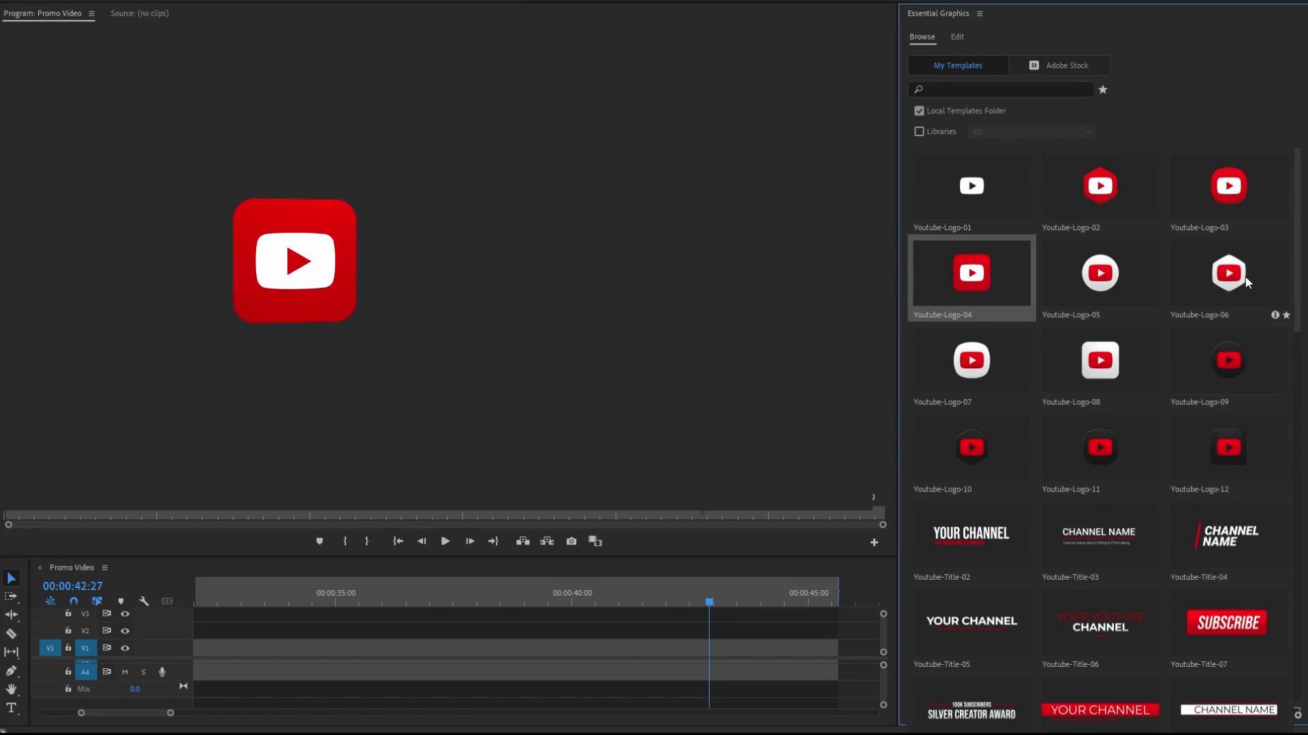This screenshot has width=1308, height=735.
Task: Switch to the Edit tab
Action: (957, 37)
